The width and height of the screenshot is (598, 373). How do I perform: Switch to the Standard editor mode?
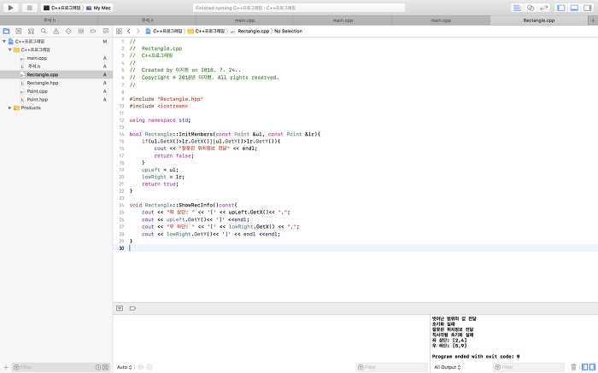(x=517, y=8)
